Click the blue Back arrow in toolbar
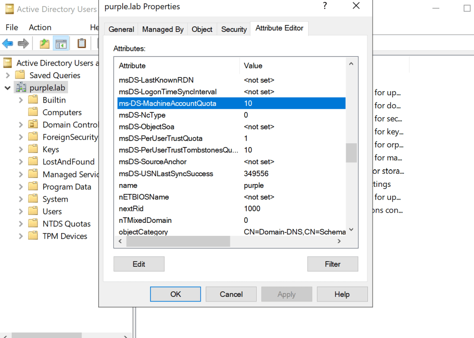Viewport: 474px width, 338px height. coord(8,43)
